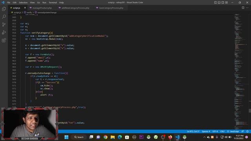Open Task View on taskbar
Viewport: 251px width, 141px height.
(x=91, y=137)
